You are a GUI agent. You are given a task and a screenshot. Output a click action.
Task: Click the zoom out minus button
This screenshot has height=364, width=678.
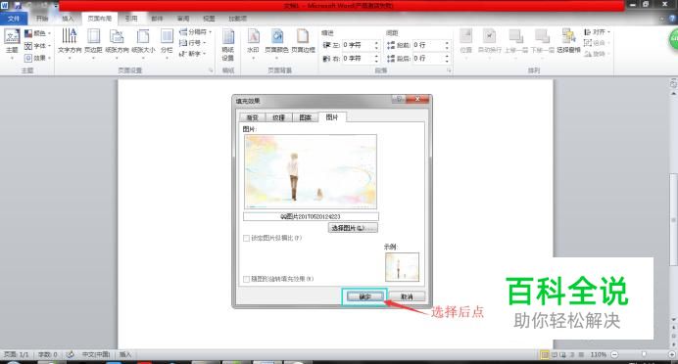(x=614, y=354)
